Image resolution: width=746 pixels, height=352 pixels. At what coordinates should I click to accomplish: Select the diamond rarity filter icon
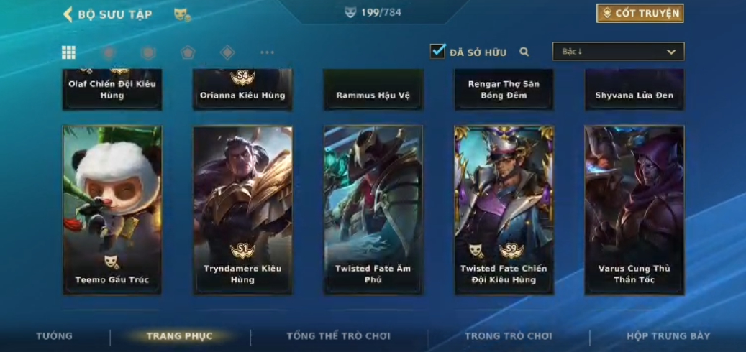click(x=227, y=52)
